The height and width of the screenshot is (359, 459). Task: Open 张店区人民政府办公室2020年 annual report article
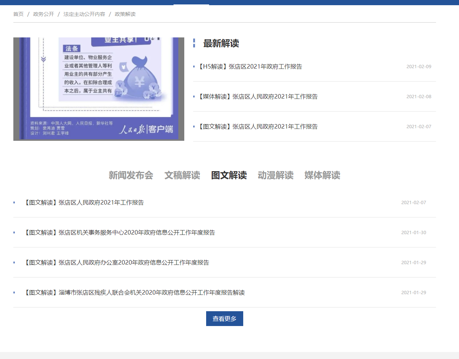tap(116, 263)
